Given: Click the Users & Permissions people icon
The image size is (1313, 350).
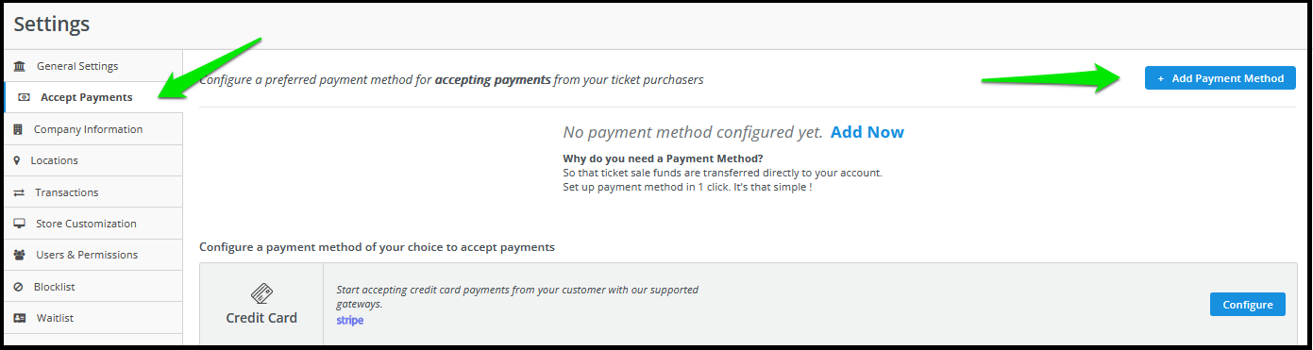Looking at the screenshot, I should click(19, 255).
